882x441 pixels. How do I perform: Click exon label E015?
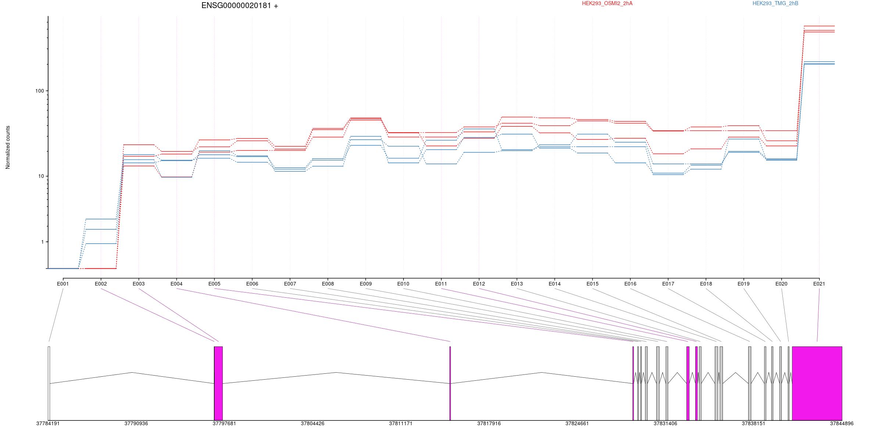click(x=592, y=284)
